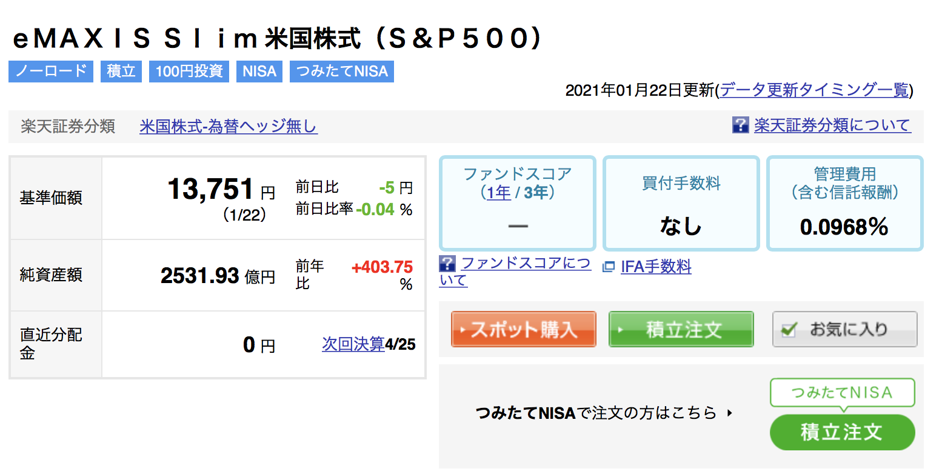Click the question mark icon beside ファンドスコアについて
The height and width of the screenshot is (474, 942).
click(447, 264)
